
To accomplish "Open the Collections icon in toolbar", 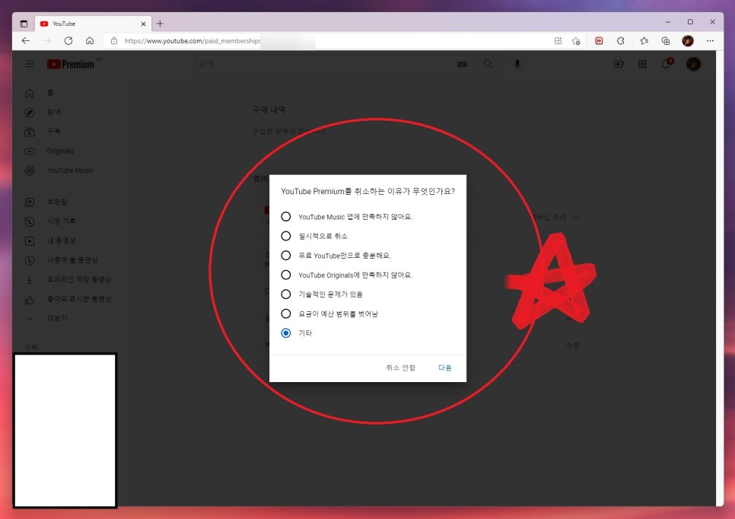I will point(666,41).
